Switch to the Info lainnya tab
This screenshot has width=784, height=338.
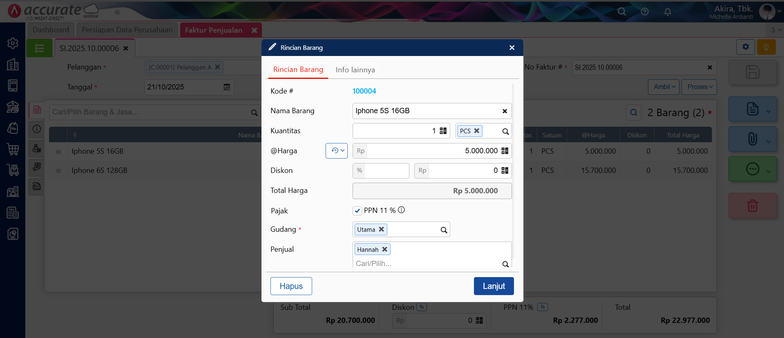(355, 70)
